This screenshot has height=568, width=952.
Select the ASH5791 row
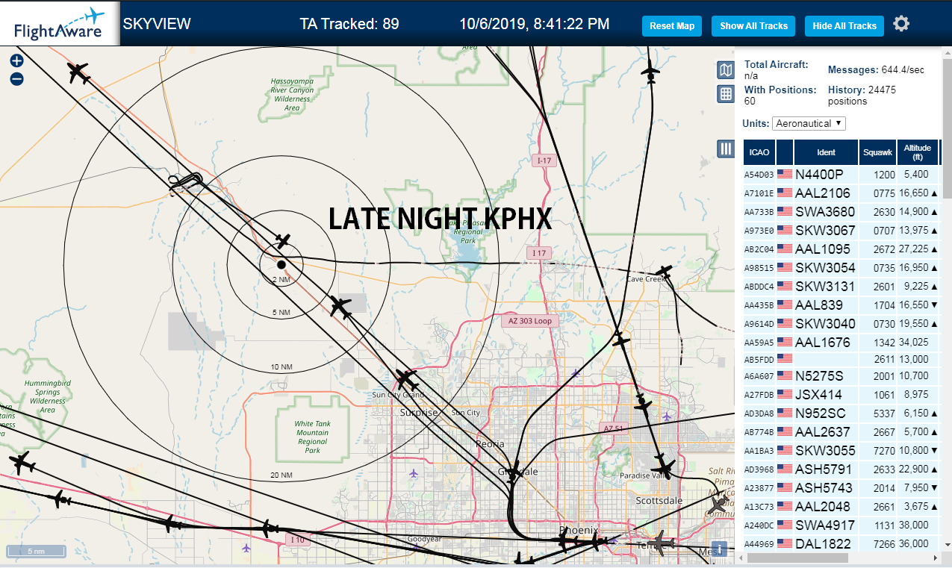(x=841, y=469)
